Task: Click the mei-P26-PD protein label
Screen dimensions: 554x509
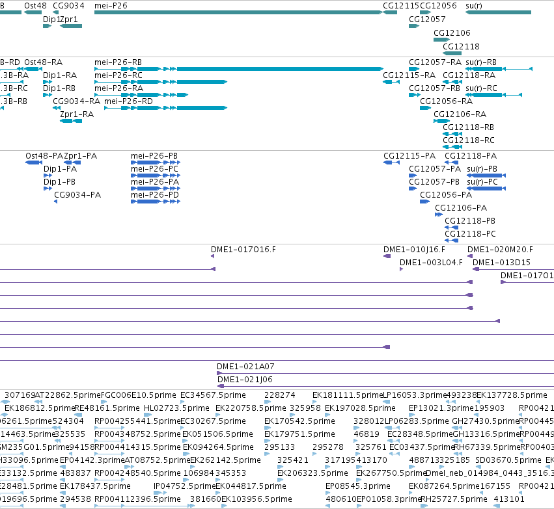Action: tap(155, 195)
